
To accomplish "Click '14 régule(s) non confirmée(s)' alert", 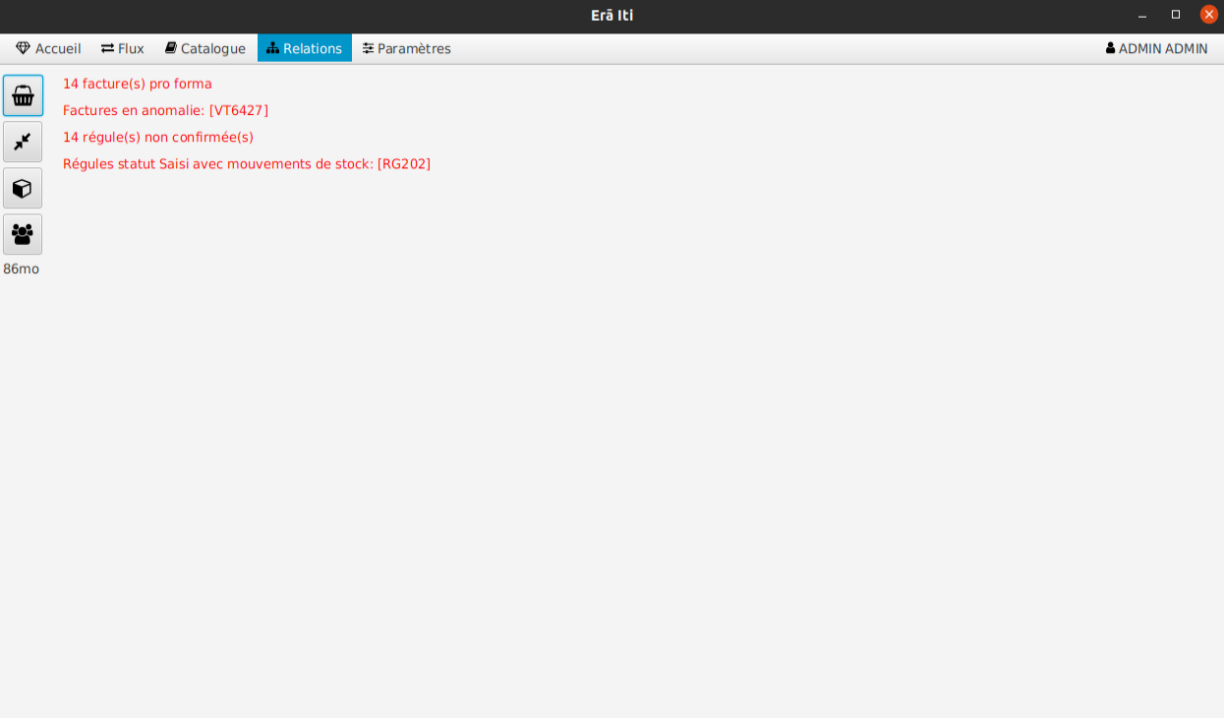I will pos(158,137).
